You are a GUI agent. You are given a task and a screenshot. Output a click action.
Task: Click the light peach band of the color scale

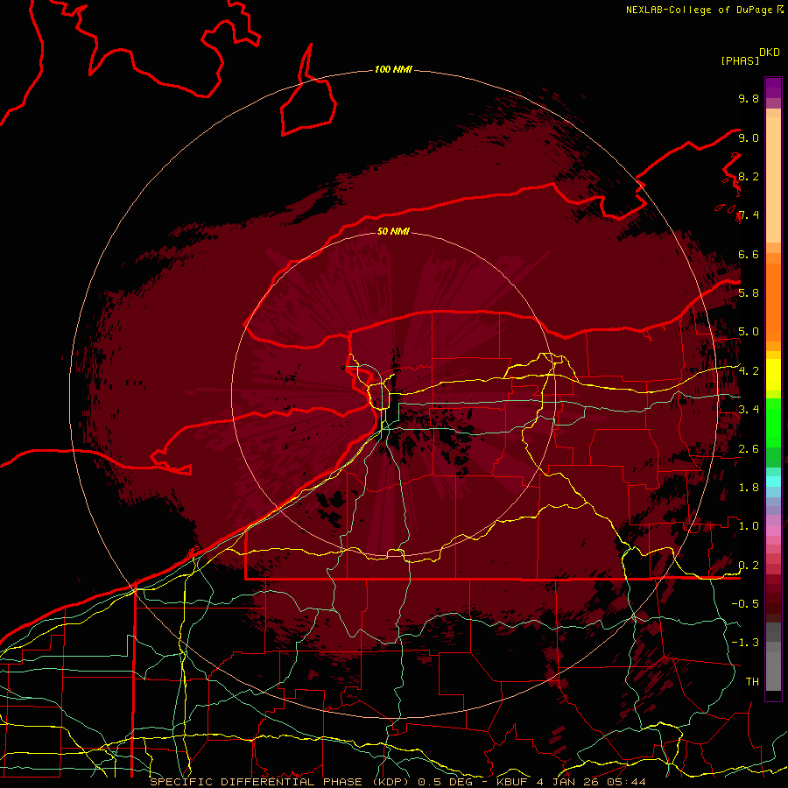(773, 181)
